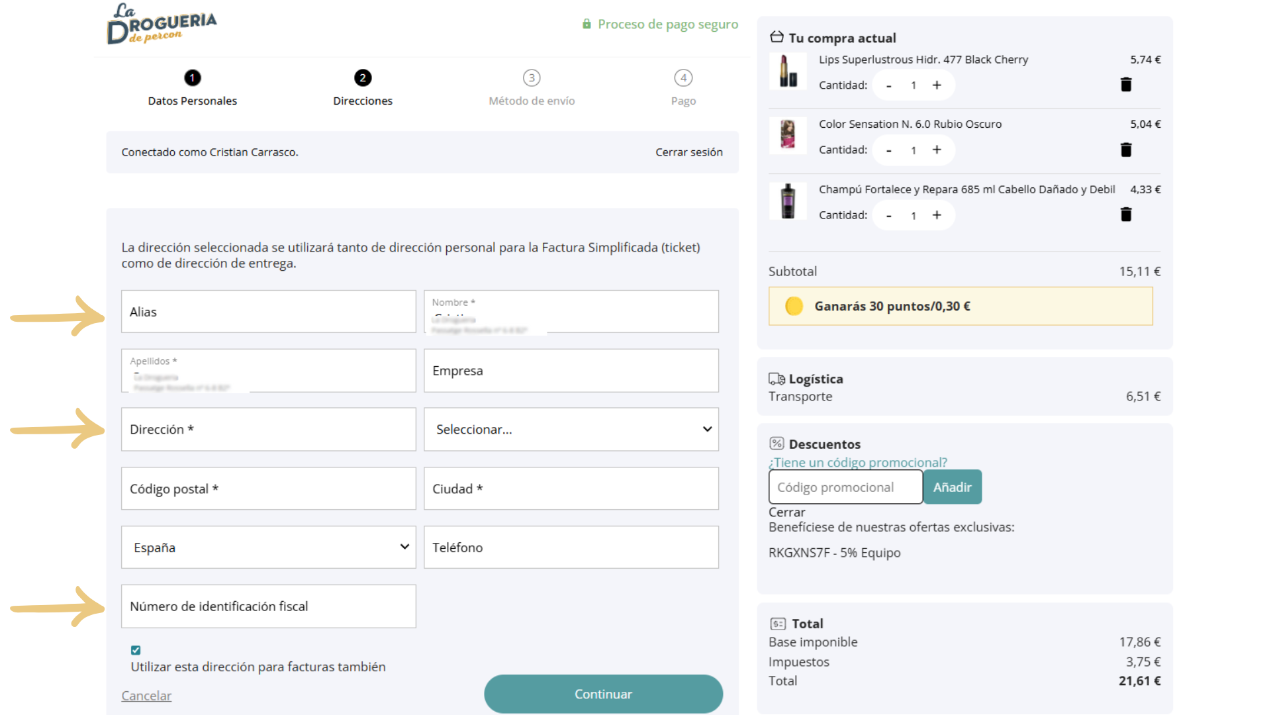
Task: Decrease Color Sensation quantity with minus
Action: 888,150
